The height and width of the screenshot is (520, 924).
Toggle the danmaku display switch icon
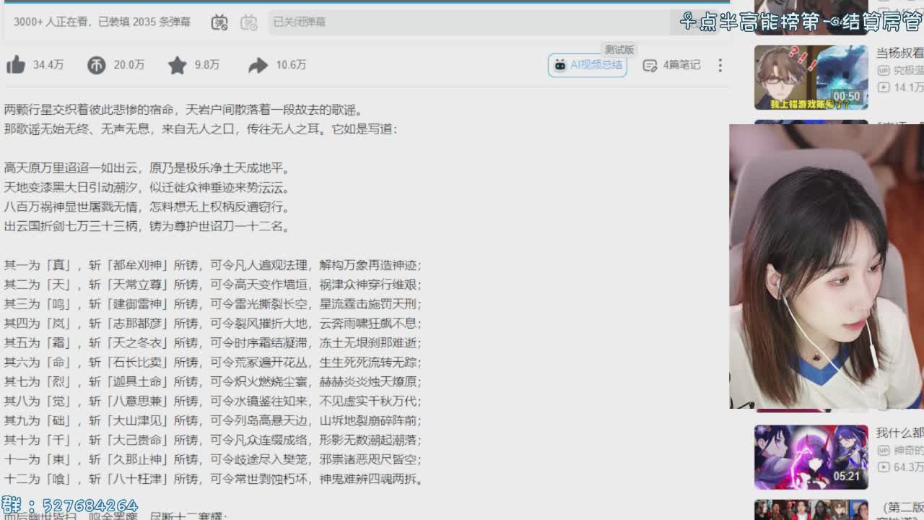click(219, 22)
